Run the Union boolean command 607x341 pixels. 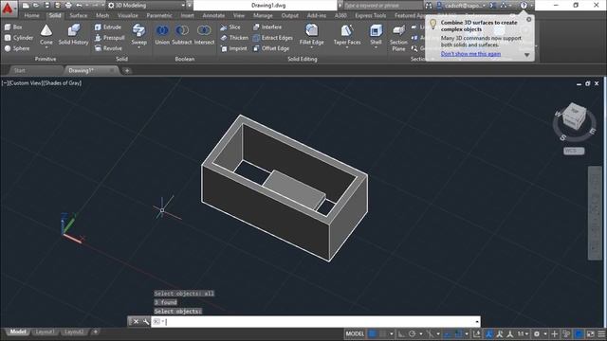pyautogui.click(x=162, y=34)
